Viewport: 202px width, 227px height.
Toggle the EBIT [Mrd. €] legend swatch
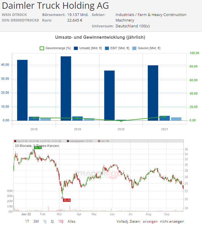(107, 48)
